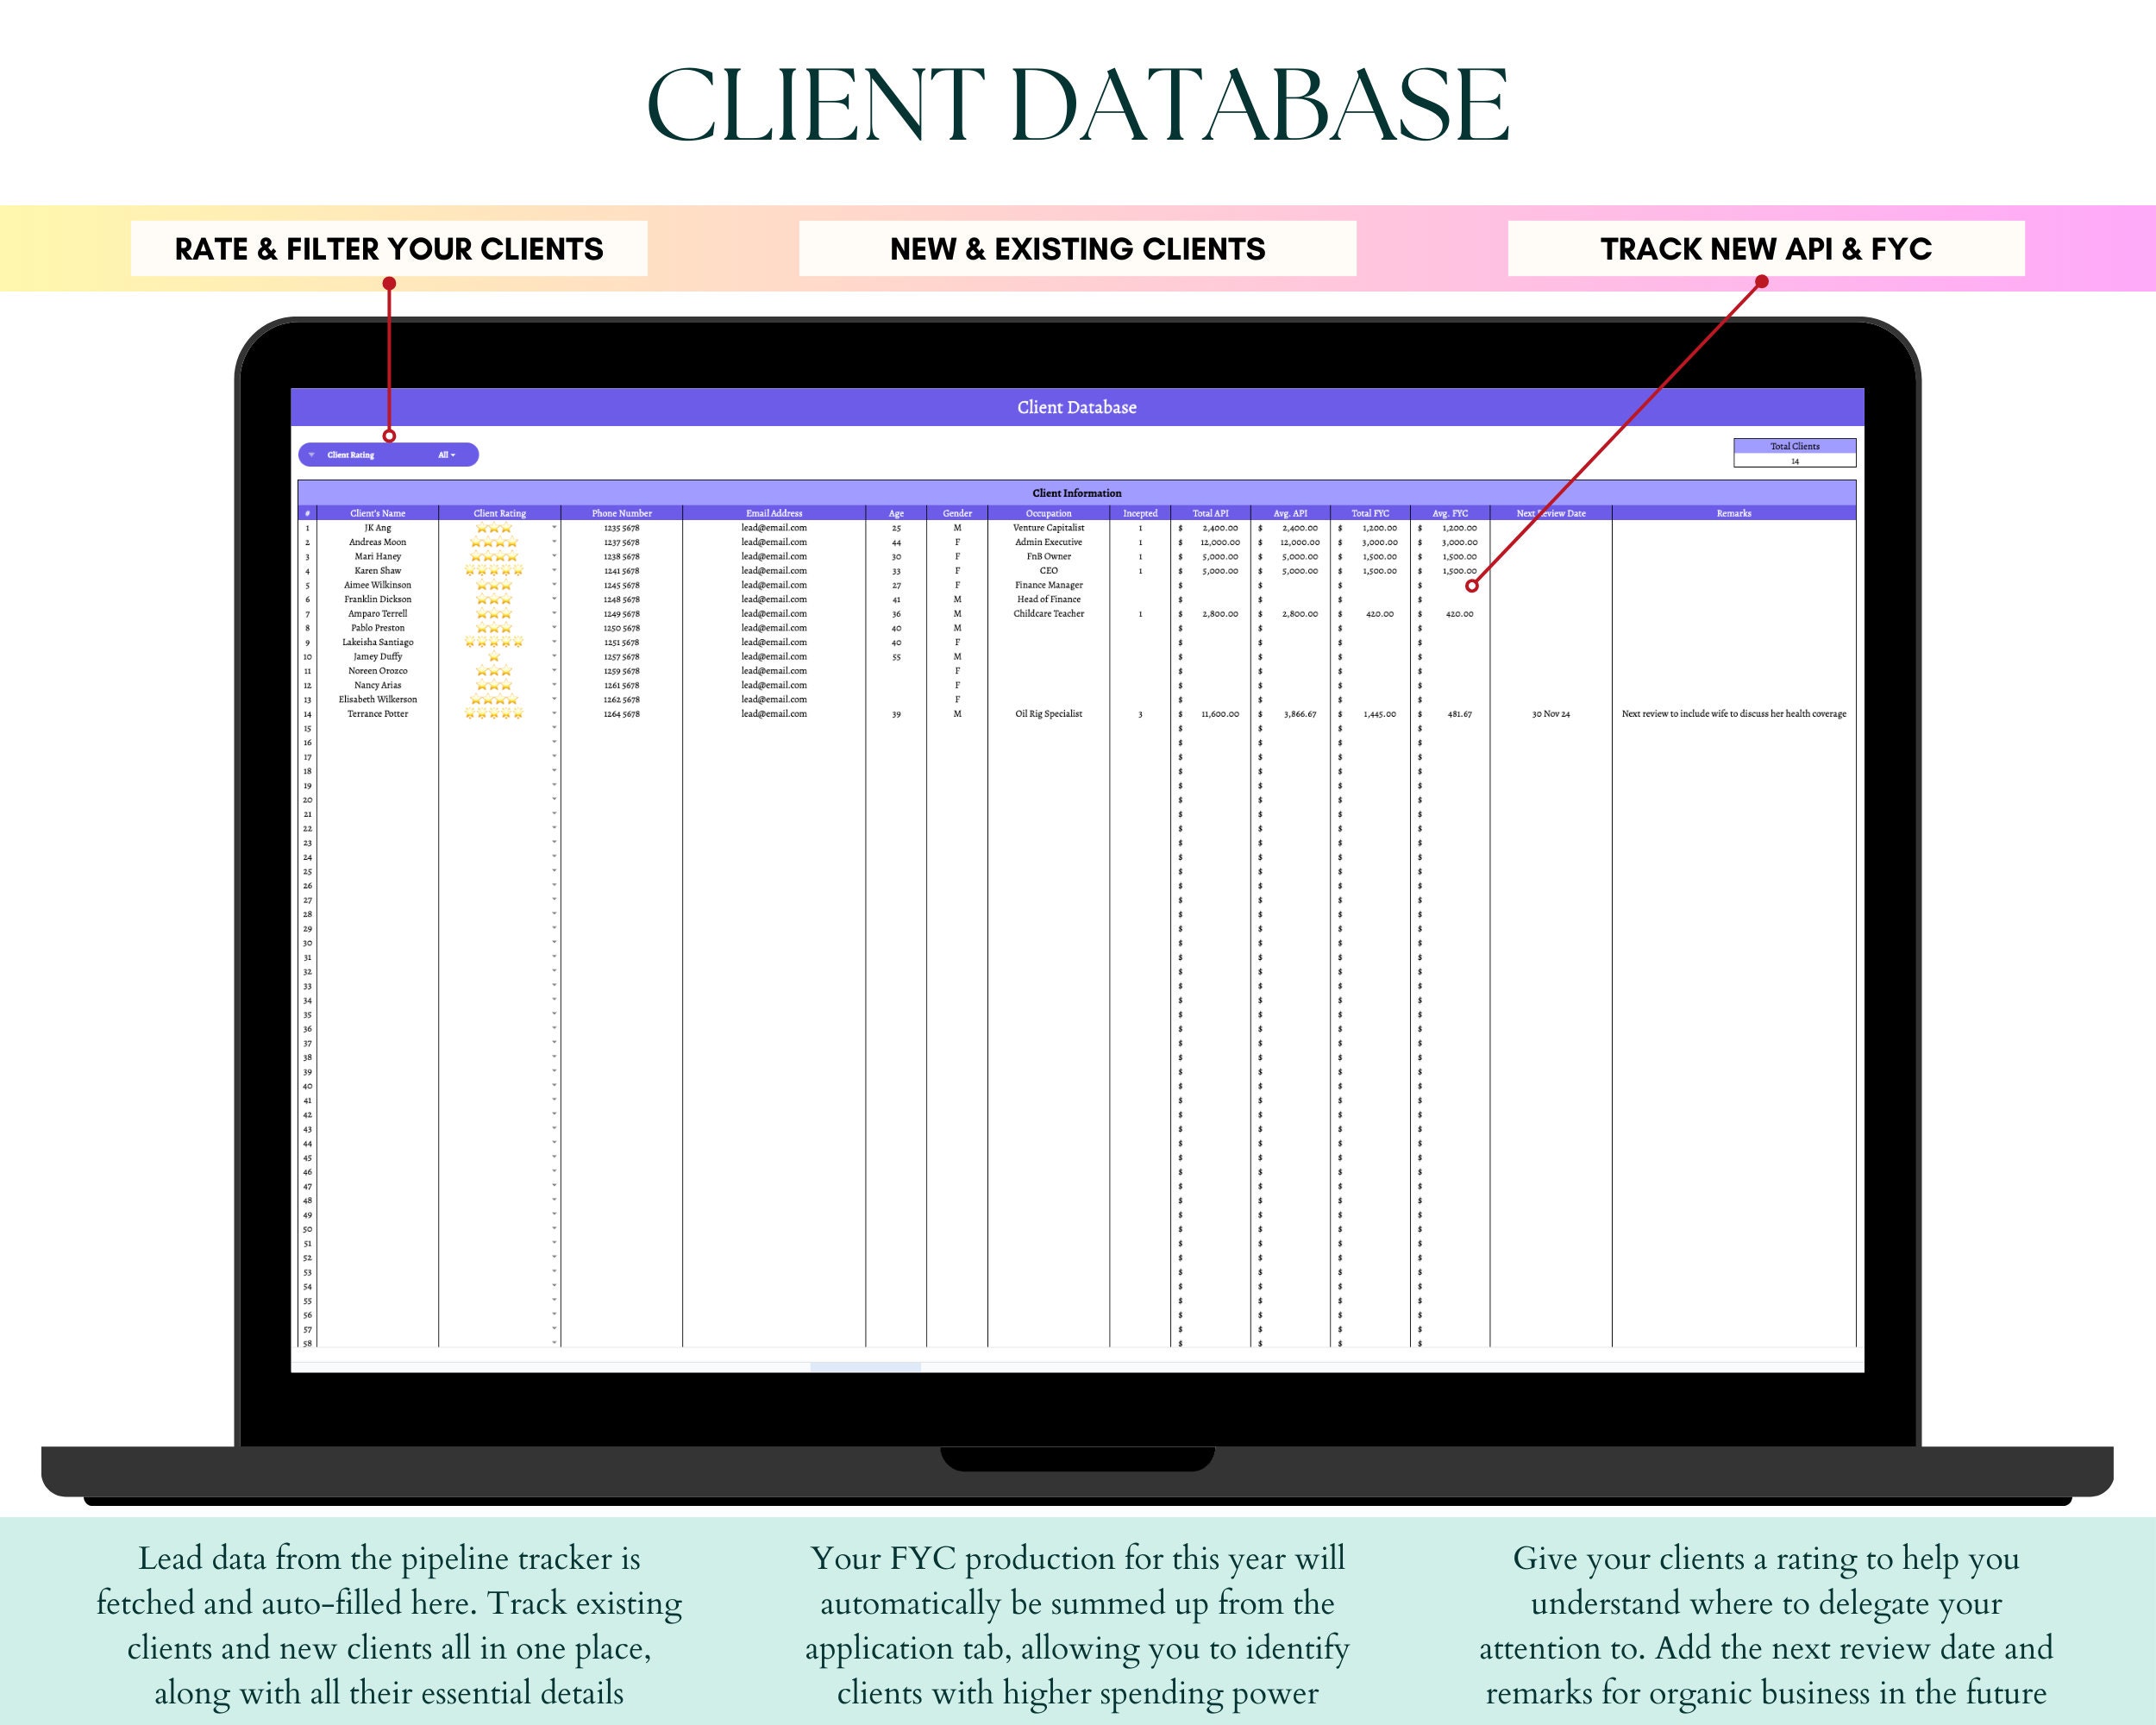This screenshot has height=1725, width=2156.
Task: Expand the rating dropdown for Pablo Preston
Action: click(x=555, y=628)
